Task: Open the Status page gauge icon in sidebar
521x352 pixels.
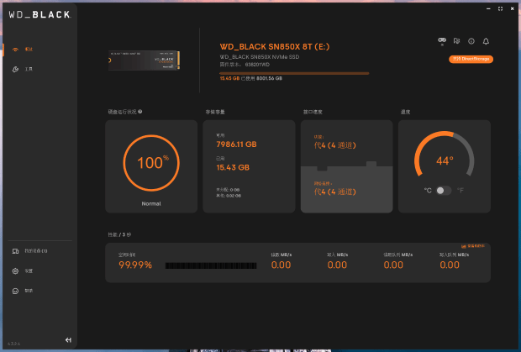Action: pos(15,50)
